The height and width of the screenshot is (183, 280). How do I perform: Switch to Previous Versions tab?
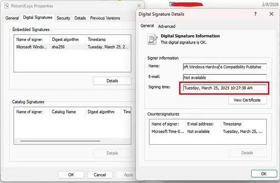pyautogui.click(x=105, y=18)
